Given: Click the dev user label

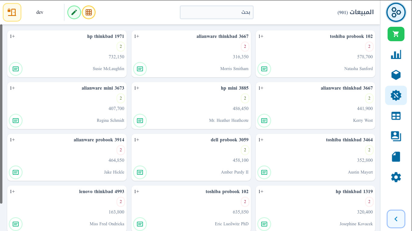Looking at the screenshot, I should click(x=40, y=12).
